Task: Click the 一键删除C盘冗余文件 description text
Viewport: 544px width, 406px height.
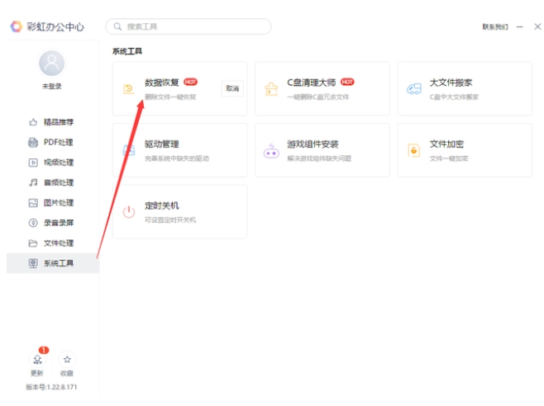Action: click(318, 97)
